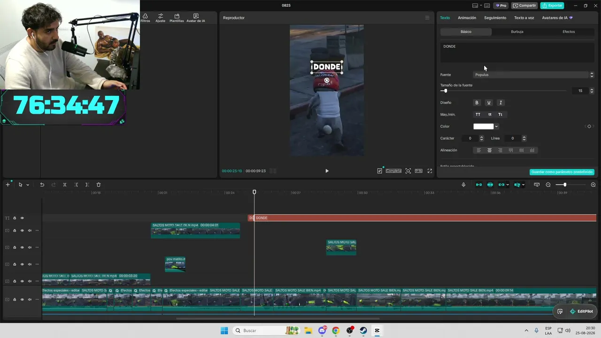The image size is (601, 338).
Task: Click the microphone record voiceover icon
Action: (463, 185)
